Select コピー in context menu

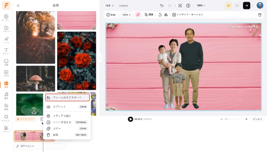coord(67,128)
